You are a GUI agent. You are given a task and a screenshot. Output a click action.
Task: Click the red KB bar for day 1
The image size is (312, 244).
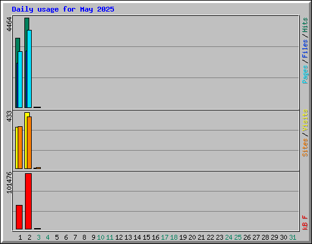[x=19, y=217]
